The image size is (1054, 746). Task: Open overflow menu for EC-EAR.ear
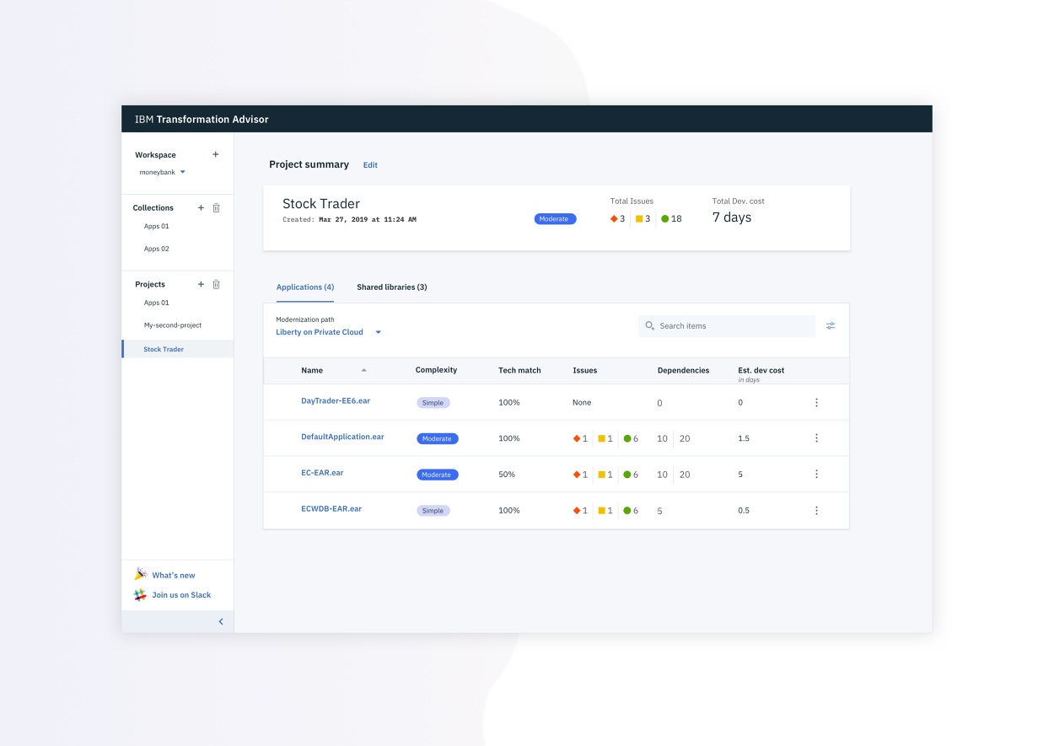coord(816,474)
